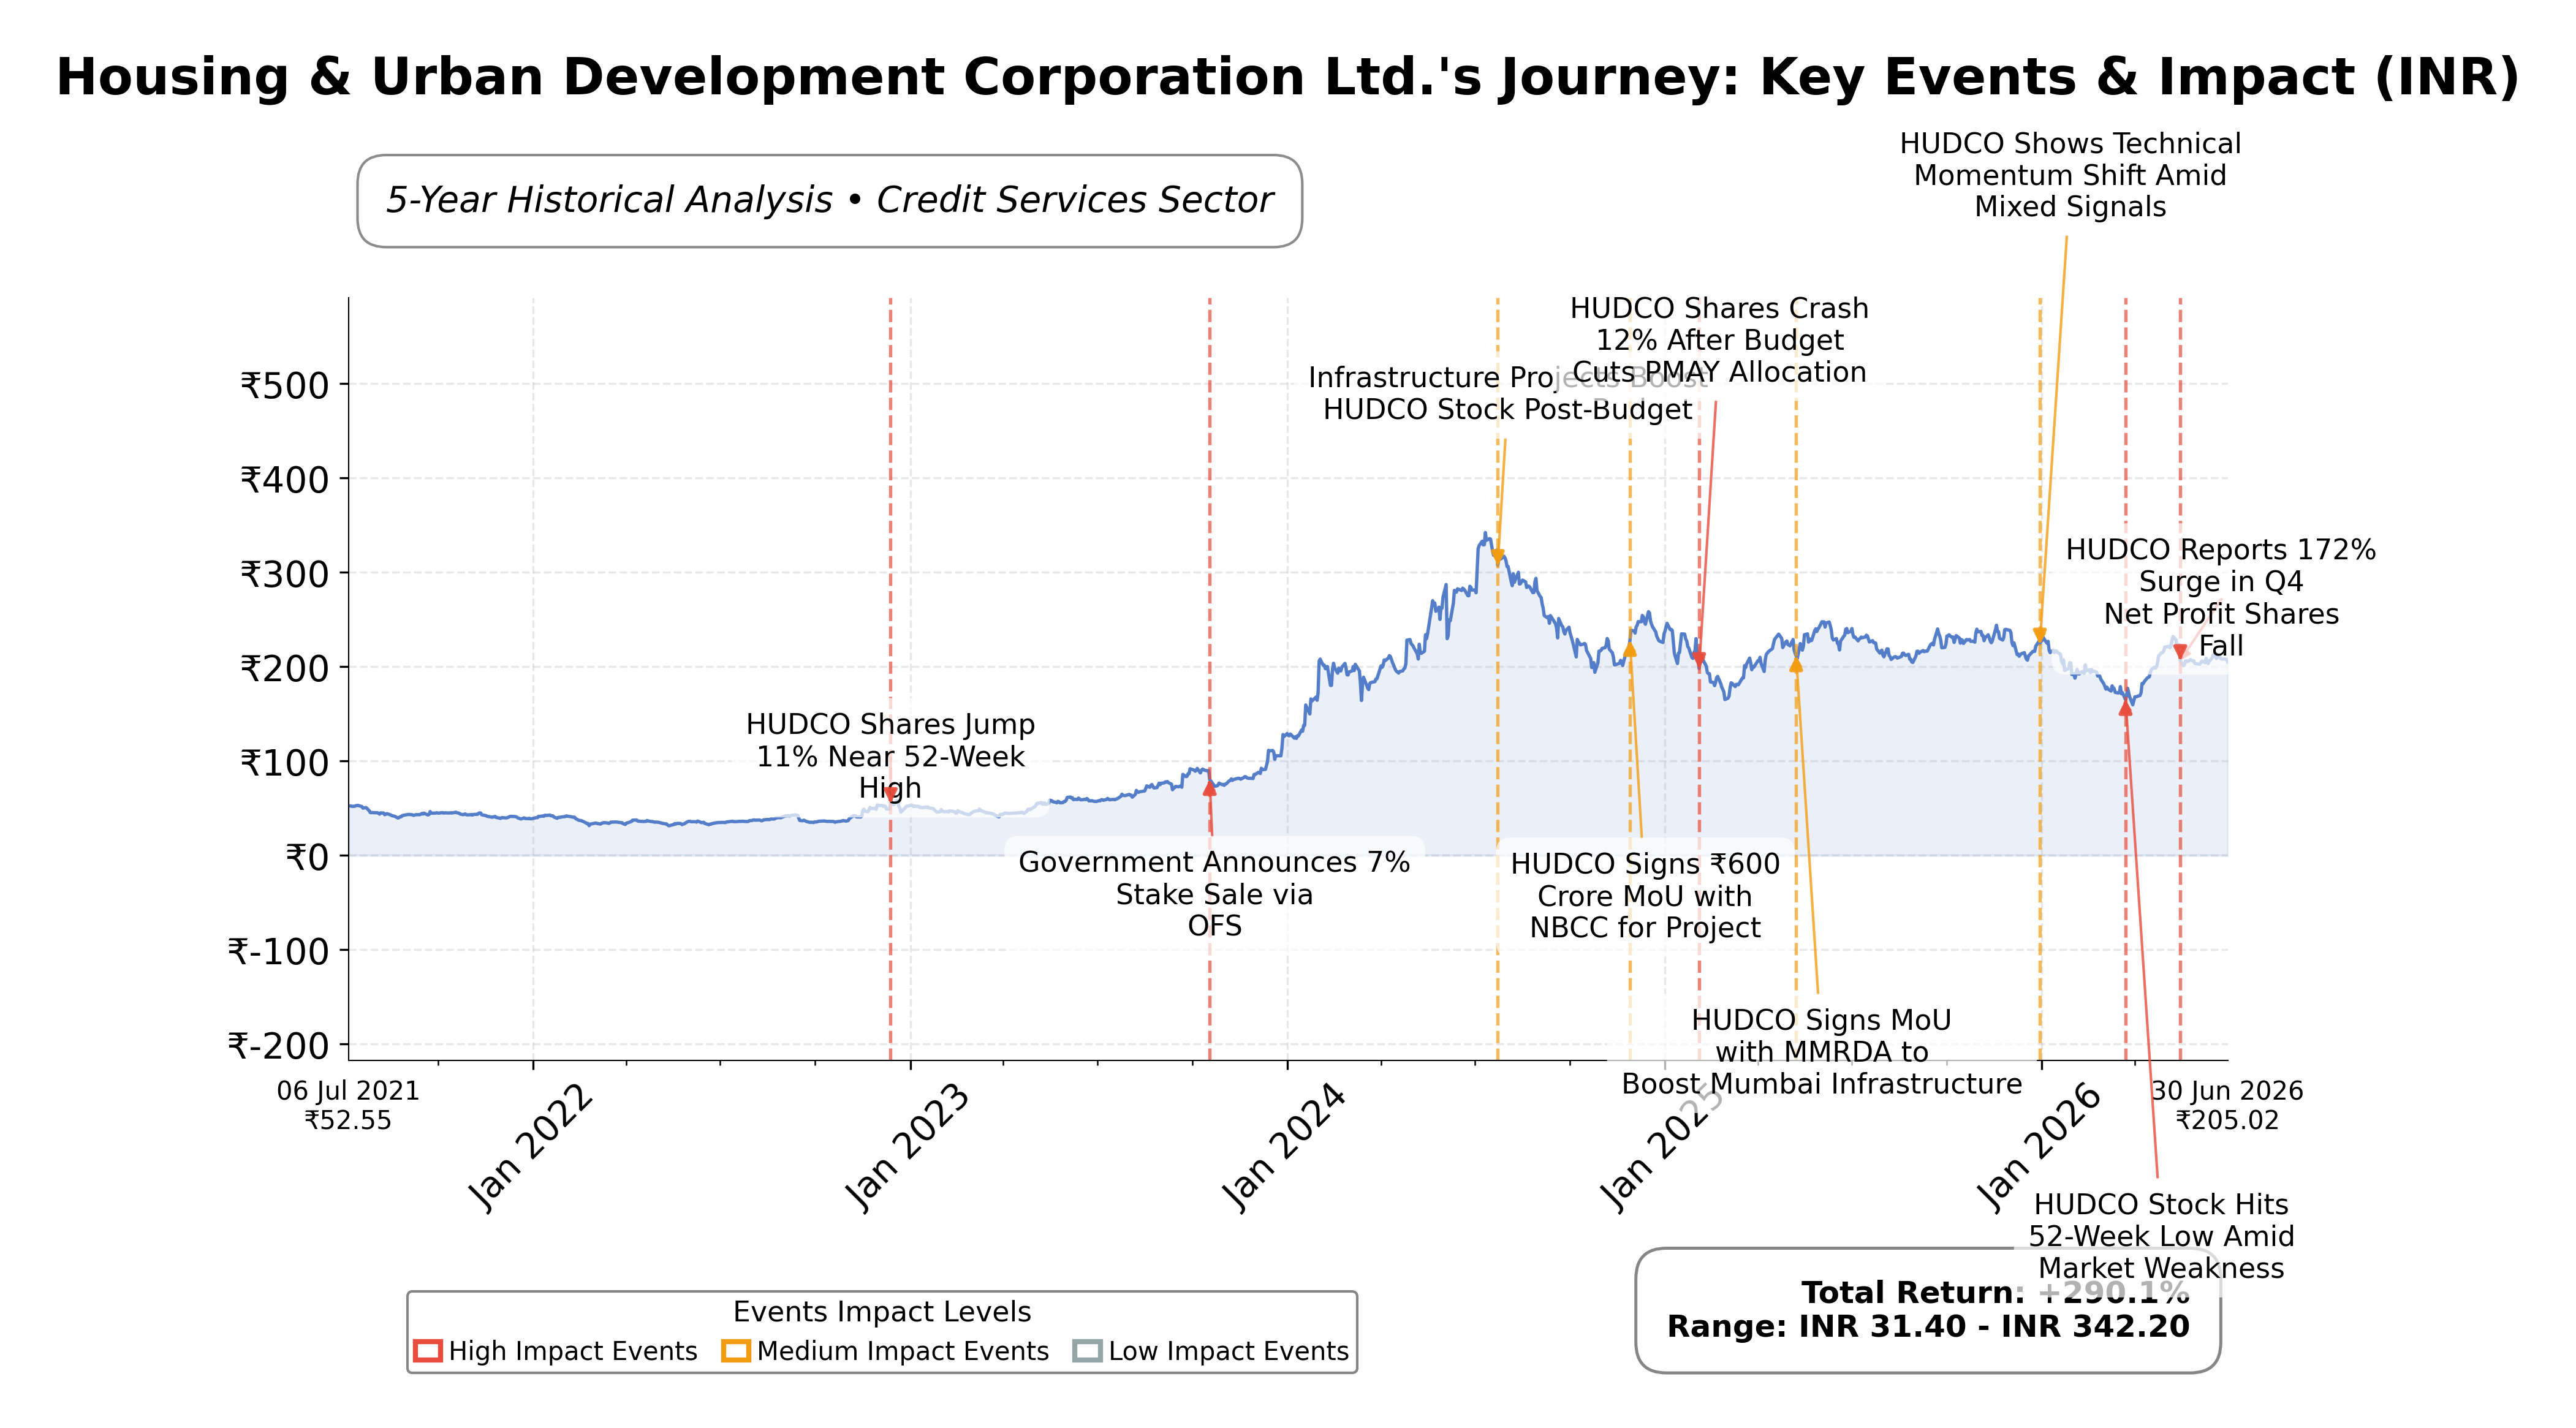Viewport: 2576px width, 1428px height.
Task: Click the red High Impact Events legend swatch
Action: click(x=427, y=1351)
